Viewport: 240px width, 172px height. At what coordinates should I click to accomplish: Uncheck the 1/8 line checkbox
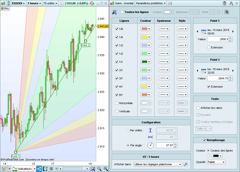[117, 29]
